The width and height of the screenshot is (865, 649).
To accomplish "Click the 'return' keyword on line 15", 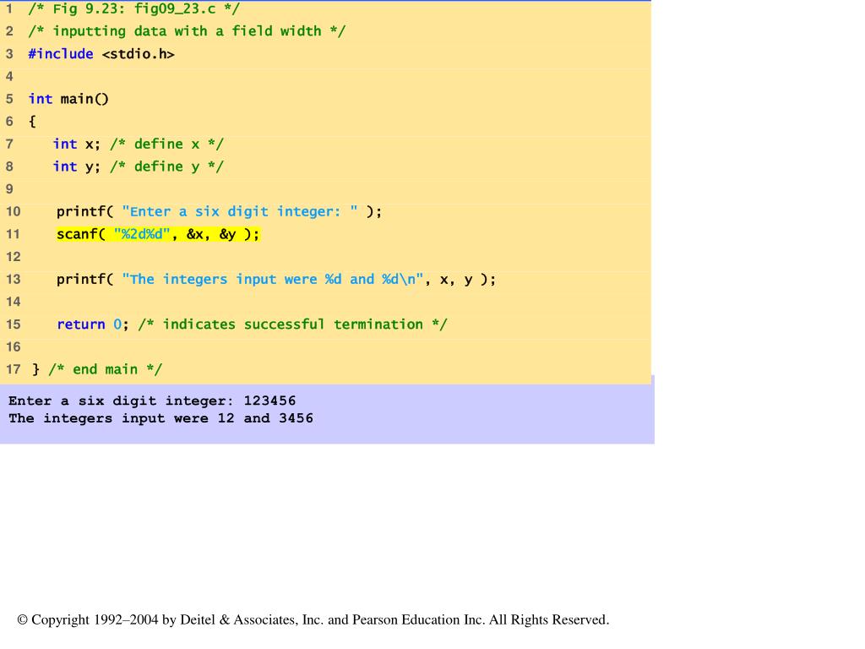I will pyautogui.click(x=81, y=324).
